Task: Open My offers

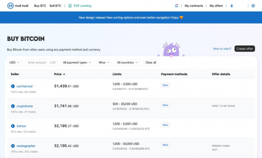Action: 216,6
